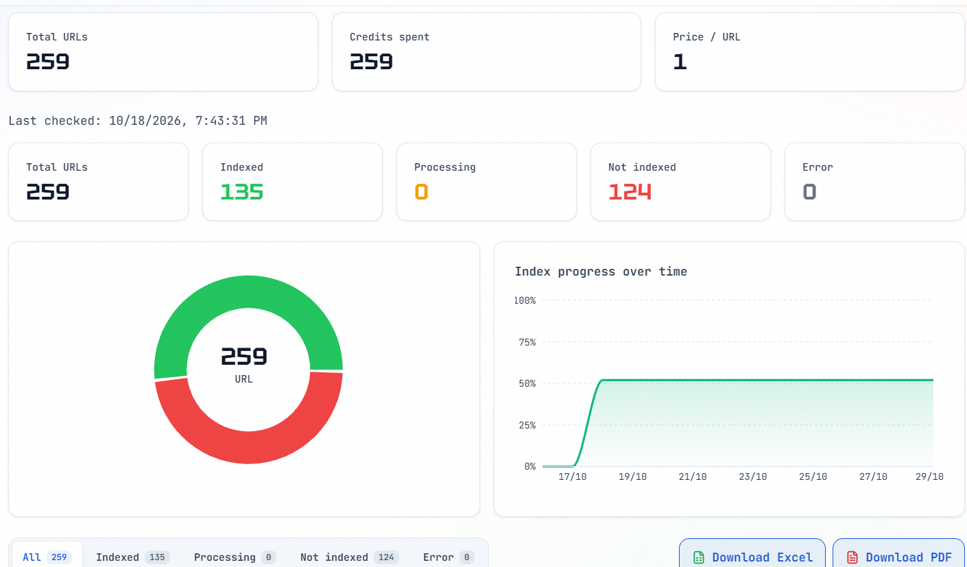
Task: Open the Indexed tab showing 135
Action: [132, 557]
